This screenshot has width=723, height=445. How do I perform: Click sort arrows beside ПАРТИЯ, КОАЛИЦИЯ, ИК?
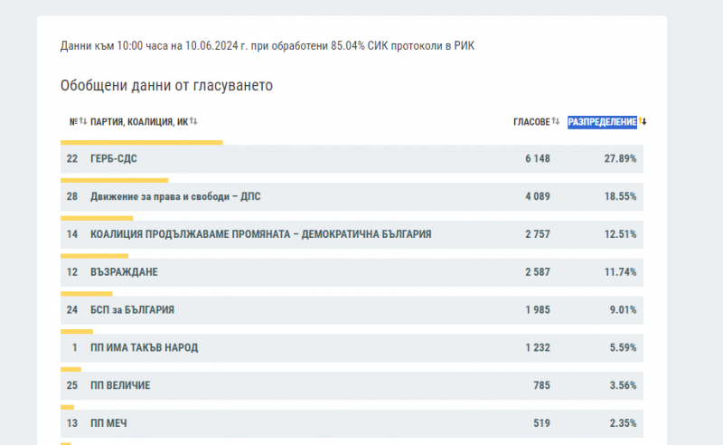click(x=193, y=121)
